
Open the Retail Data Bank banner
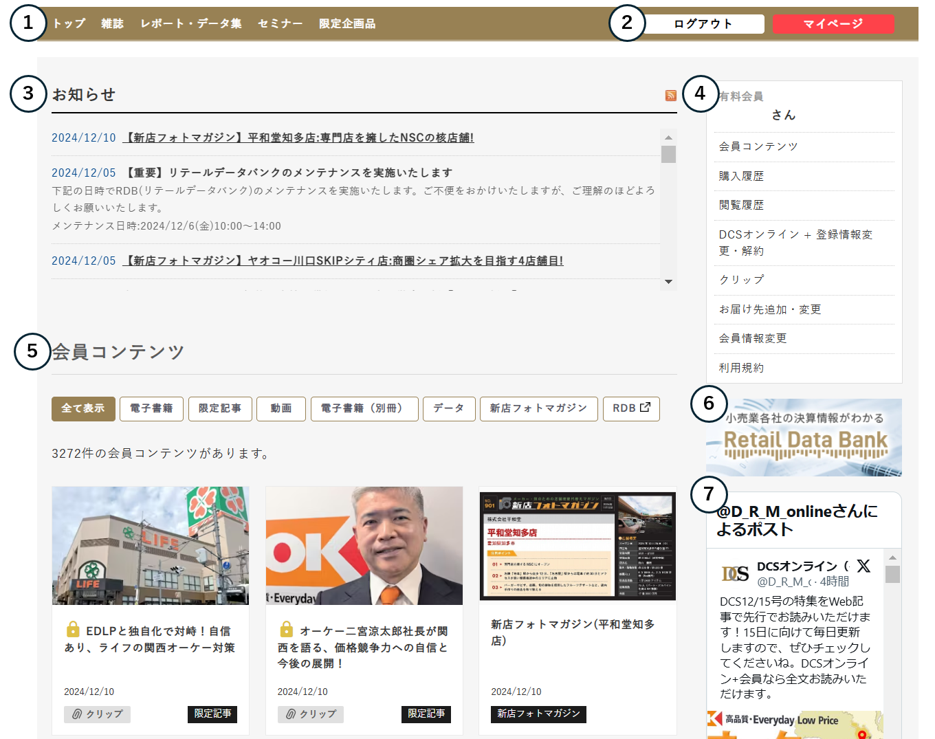tap(804, 437)
